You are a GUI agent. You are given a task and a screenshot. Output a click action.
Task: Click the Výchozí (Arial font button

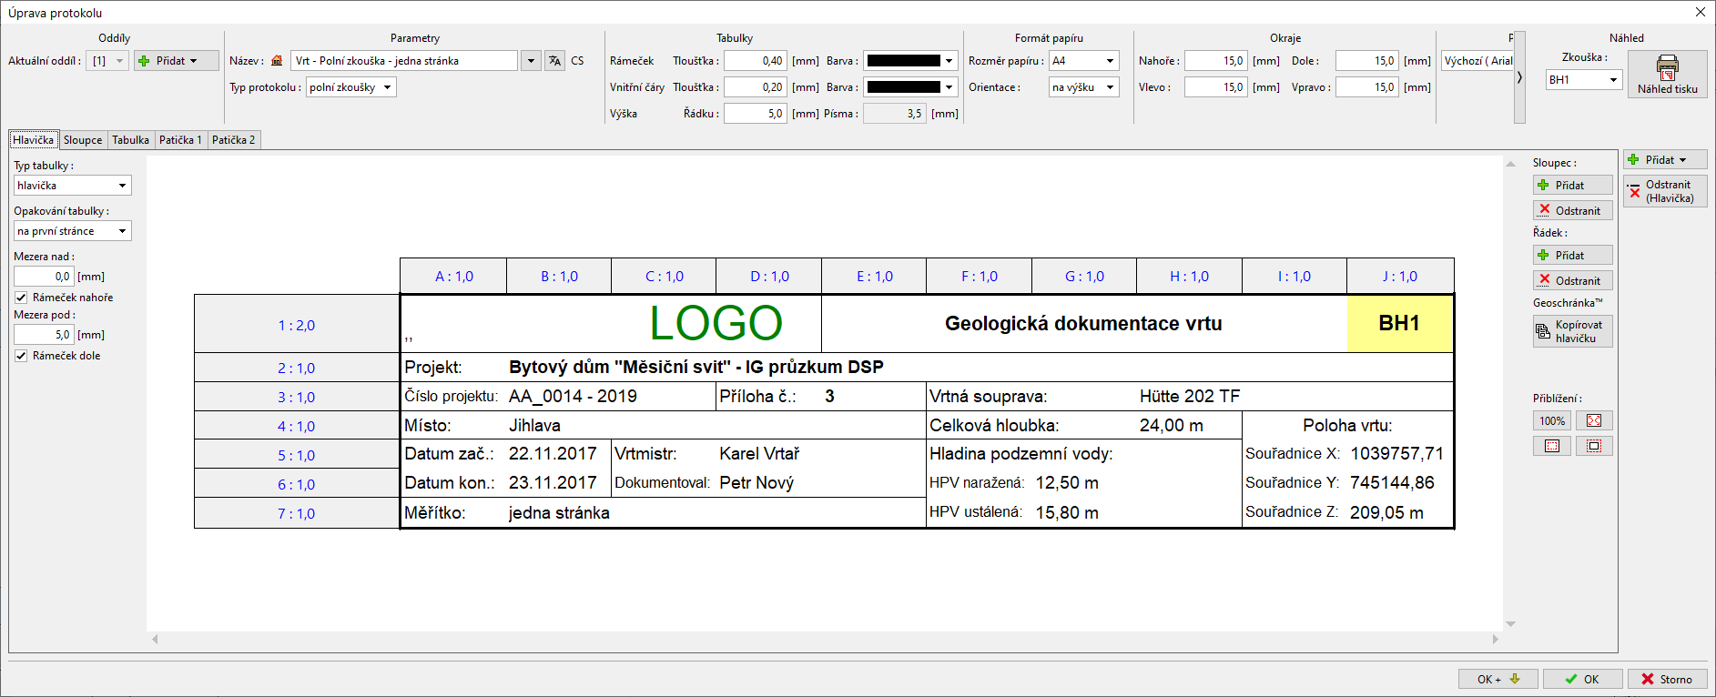1477,61
